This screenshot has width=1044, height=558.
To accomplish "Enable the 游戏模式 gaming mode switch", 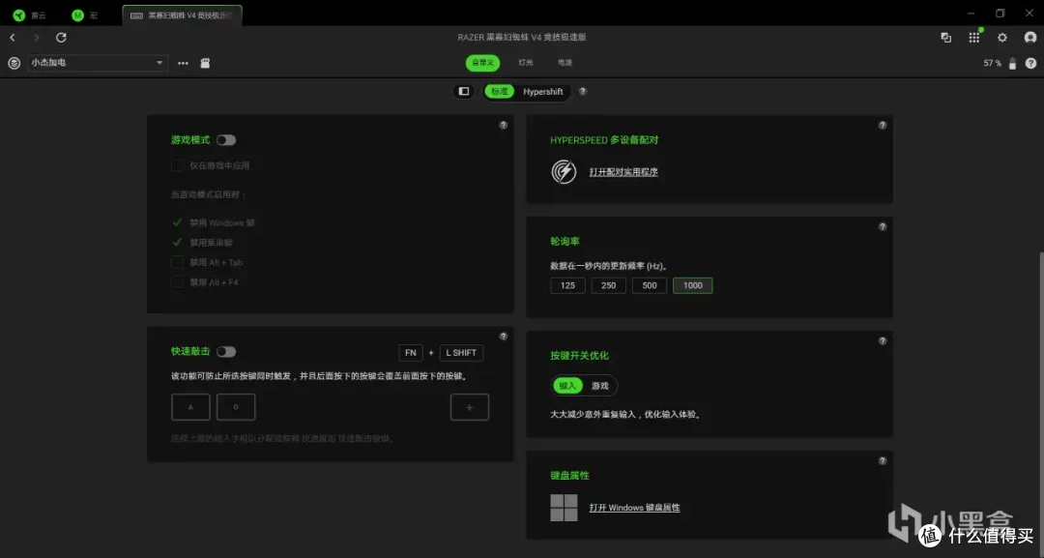I will [226, 140].
